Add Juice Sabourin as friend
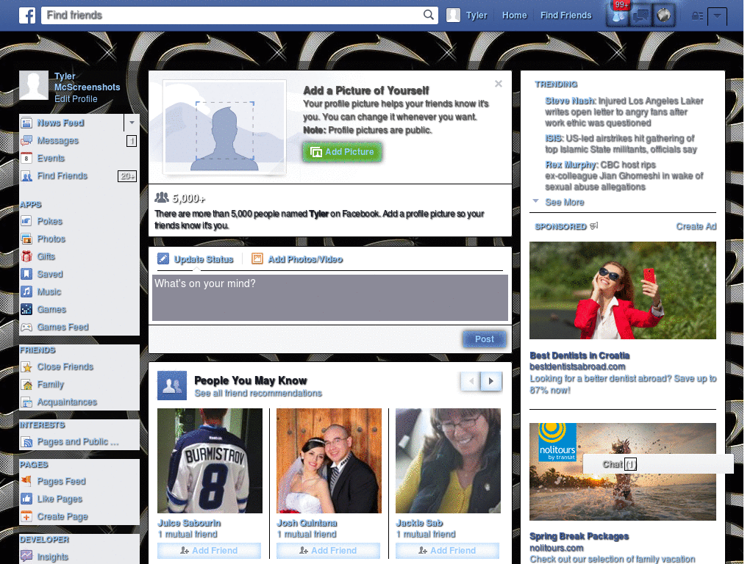This screenshot has width=753, height=564. click(209, 551)
